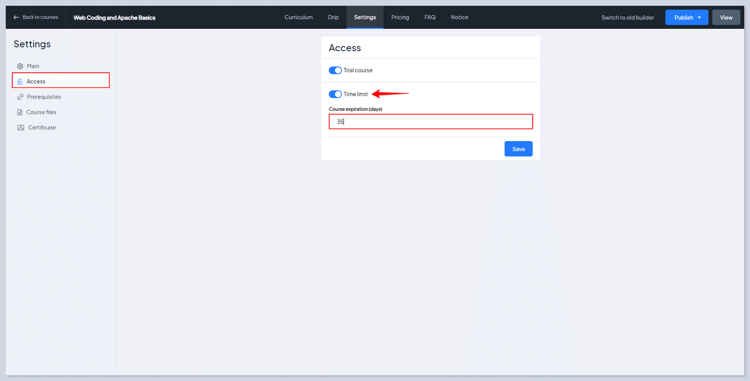Open Course files via its document icon
This screenshot has height=381, width=750.
coord(20,112)
